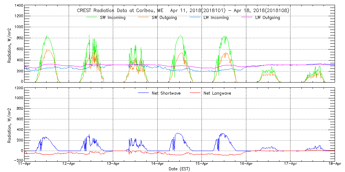Viewport: 345px width, 172px height.
Task: Click the 1400 value on upper y-axis
Action: [19, 6]
